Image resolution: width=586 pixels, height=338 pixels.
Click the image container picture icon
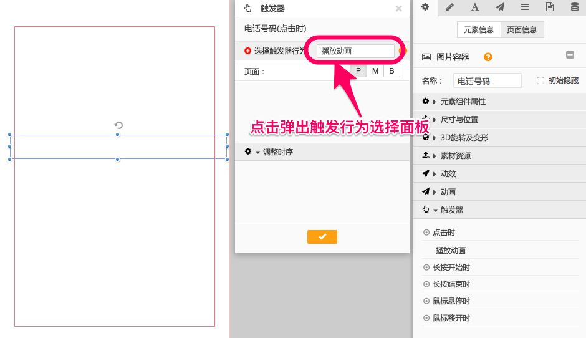426,57
